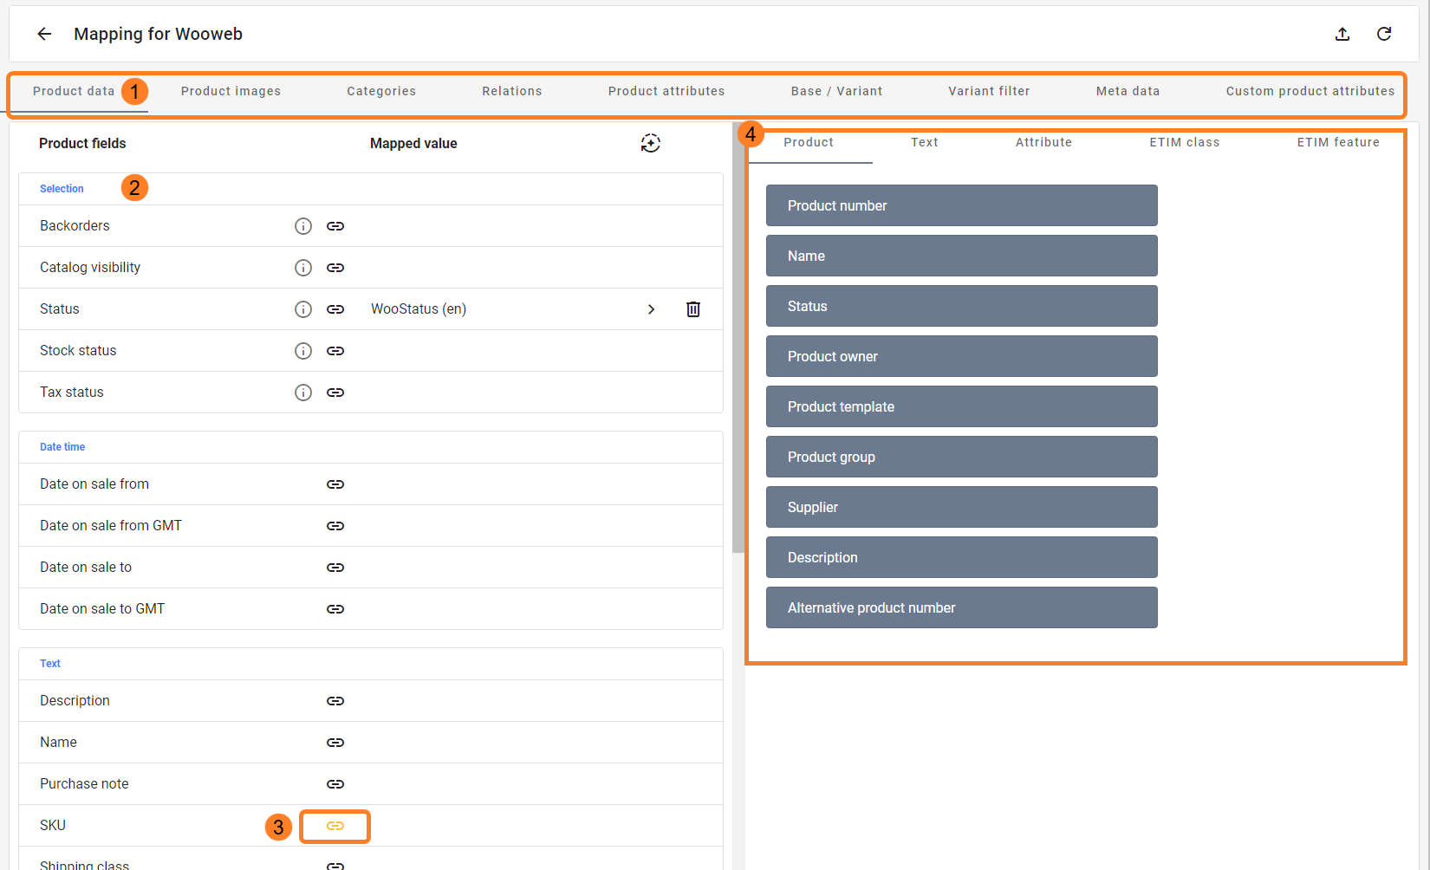Click the Product number button
The width and height of the screenshot is (1430, 870).
(962, 205)
